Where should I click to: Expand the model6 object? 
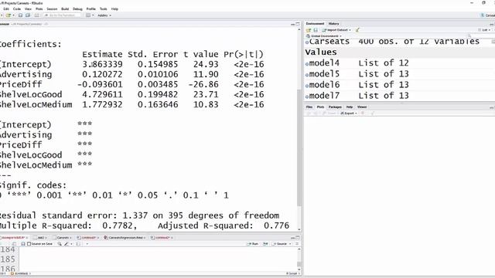(307, 86)
